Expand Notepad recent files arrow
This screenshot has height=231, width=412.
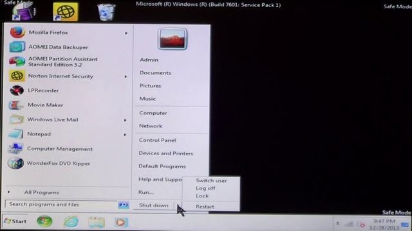pyautogui.click(x=125, y=135)
